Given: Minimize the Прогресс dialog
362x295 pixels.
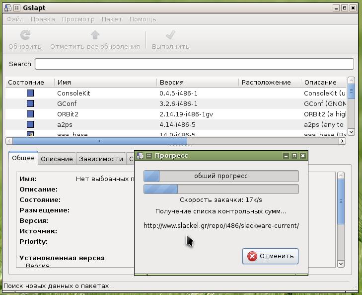Looking at the screenshot, I should coord(286,156).
